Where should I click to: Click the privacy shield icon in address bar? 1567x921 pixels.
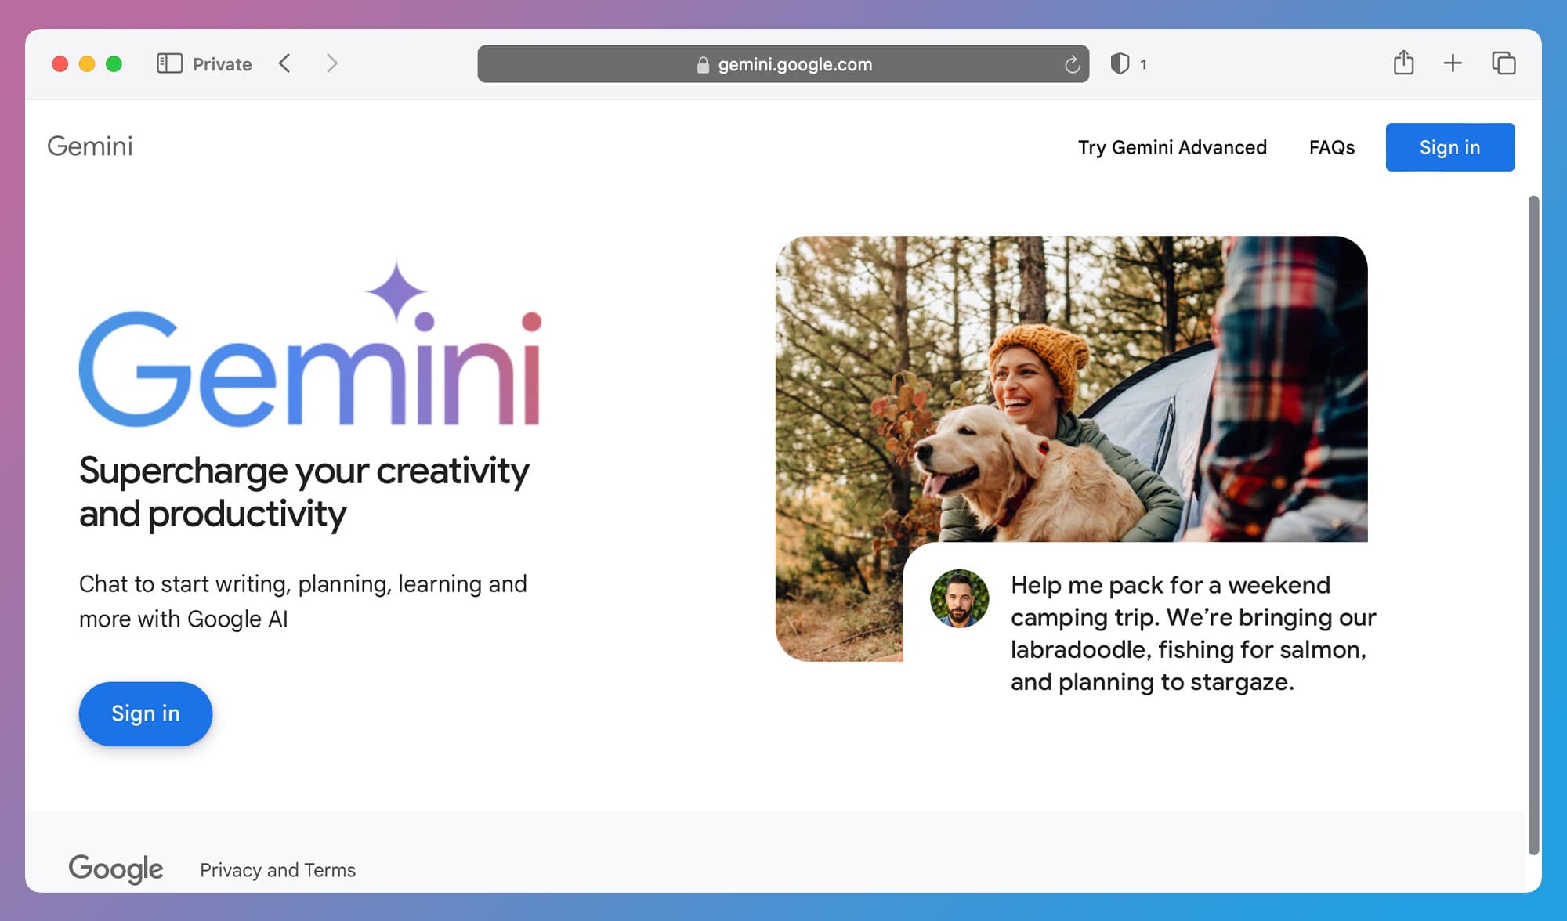[1120, 63]
